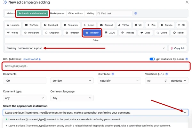Click help icon next to Distribute
The image size is (192, 128).
point(113,74)
